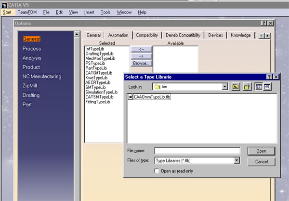Select Process category in sidebar

click(32, 49)
